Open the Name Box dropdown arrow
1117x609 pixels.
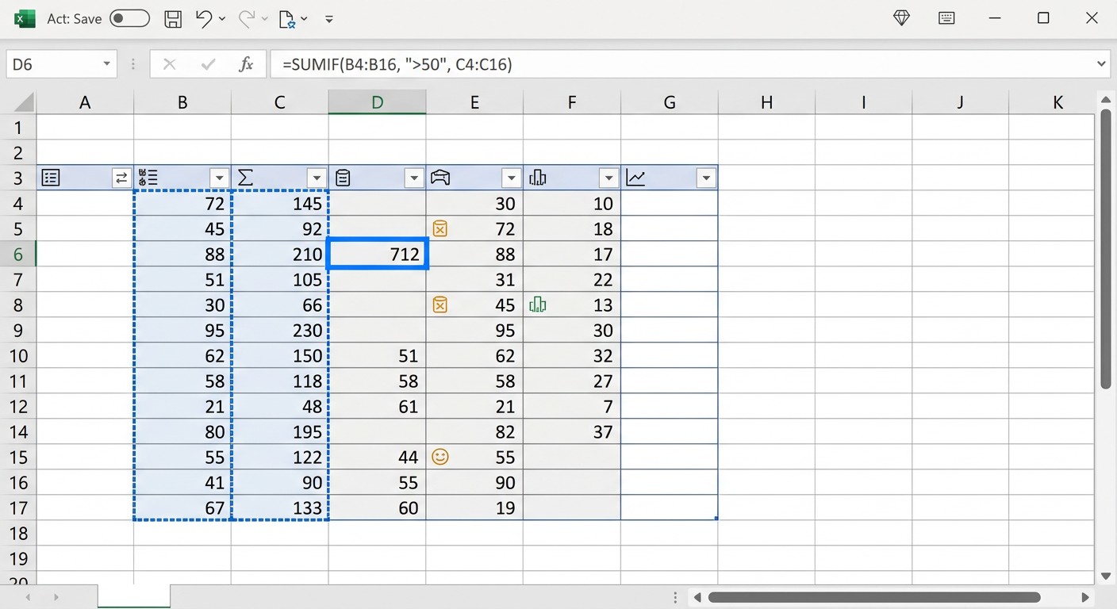106,64
